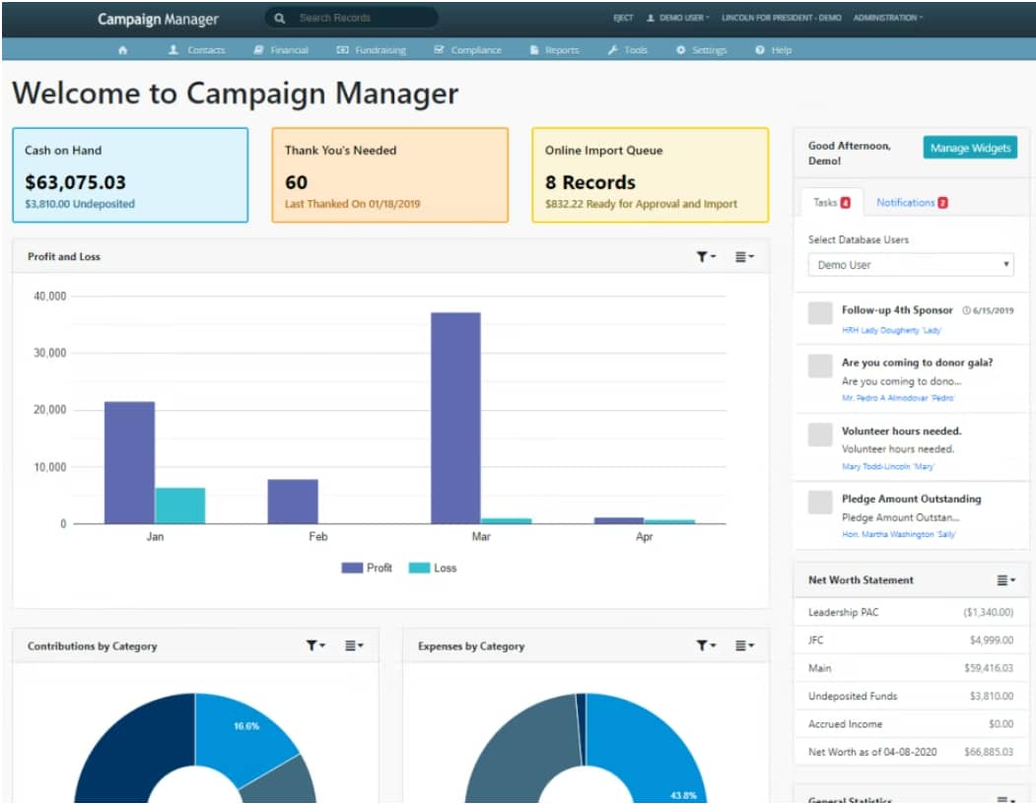This screenshot has height=804, width=1036.
Task: Open the Select Database Users dropdown
Action: point(909,264)
